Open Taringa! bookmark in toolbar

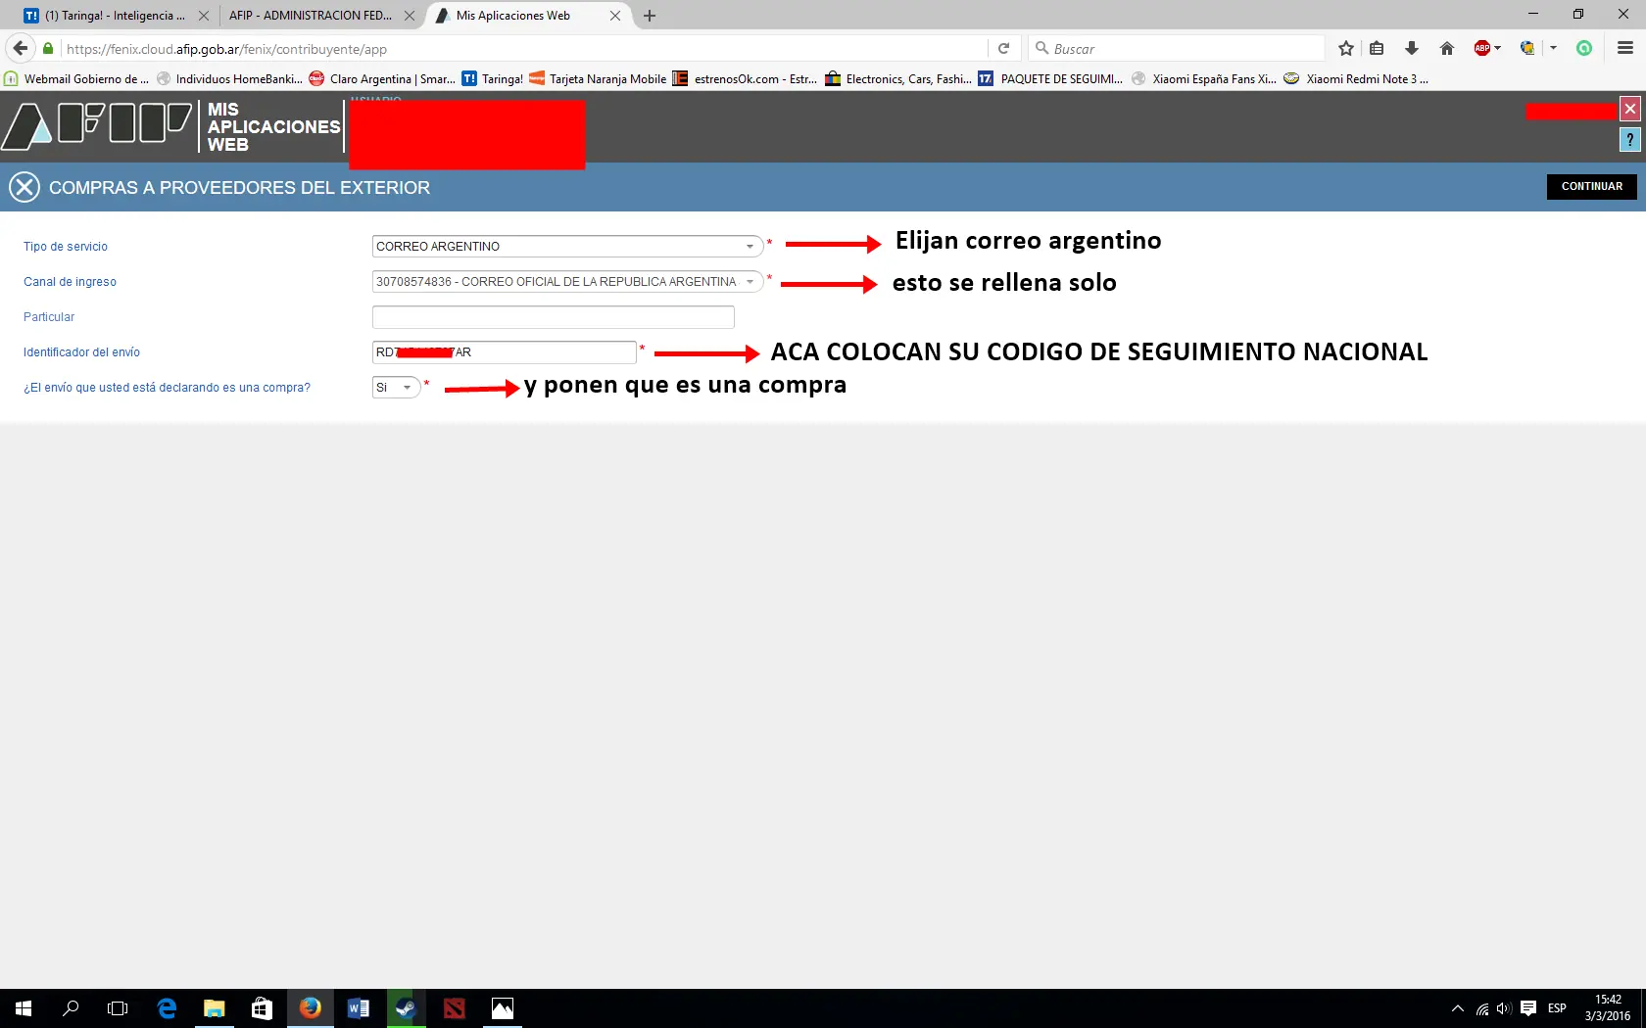(493, 79)
